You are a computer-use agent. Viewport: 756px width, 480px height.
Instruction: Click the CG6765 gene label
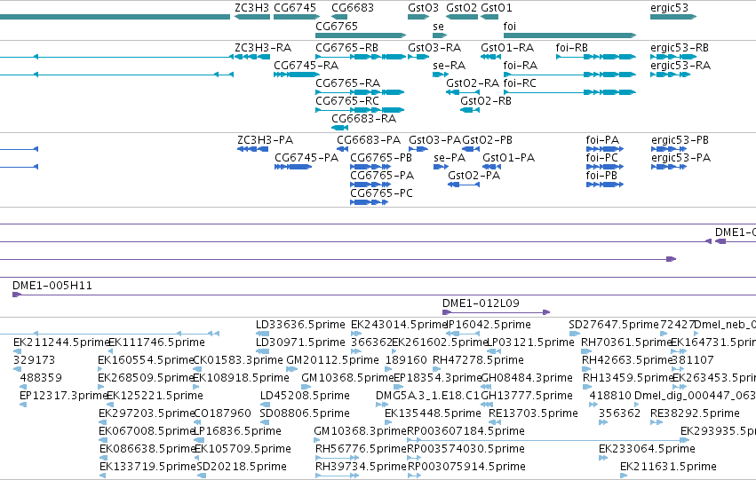coord(337,26)
